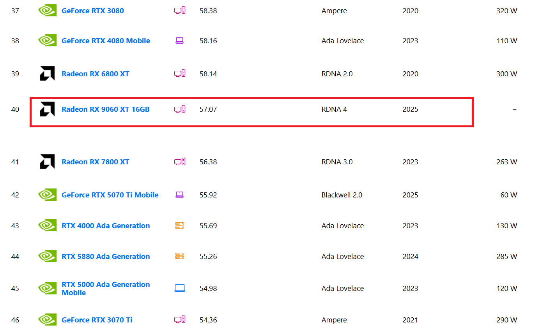
Task: Click Ada Lovelace in the RTX 4080 Mobile row
Action: click(x=343, y=41)
